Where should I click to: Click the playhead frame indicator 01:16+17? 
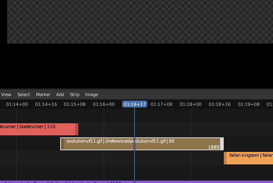pos(134,104)
